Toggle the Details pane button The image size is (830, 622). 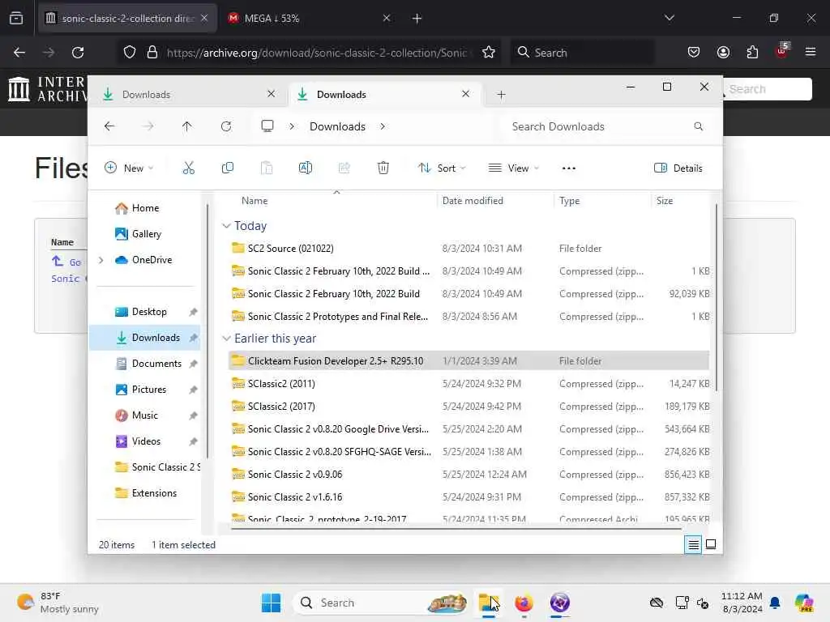[678, 168]
